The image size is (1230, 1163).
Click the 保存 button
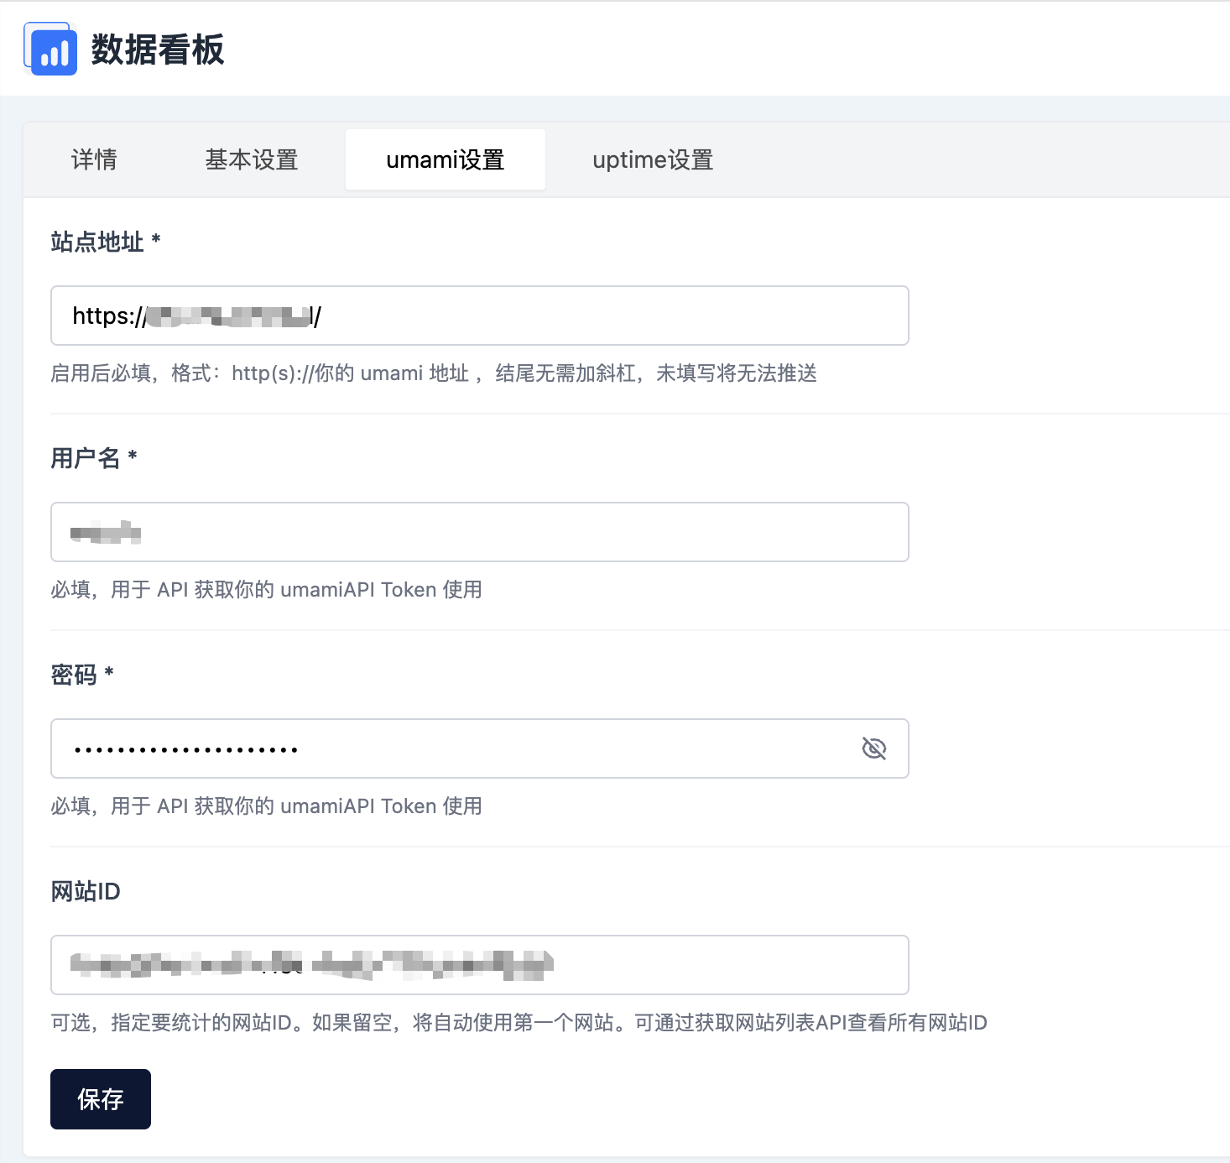pos(101,1099)
